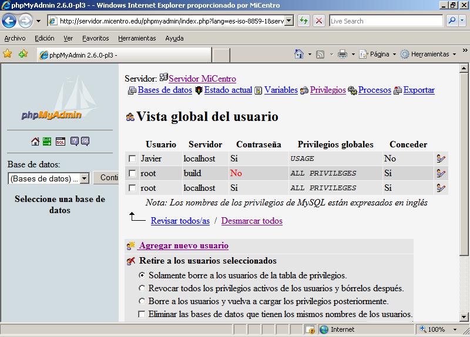Click edit privileges icon for Javier
Image resolution: width=470 pixels, height=337 pixels.
tap(441, 159)
